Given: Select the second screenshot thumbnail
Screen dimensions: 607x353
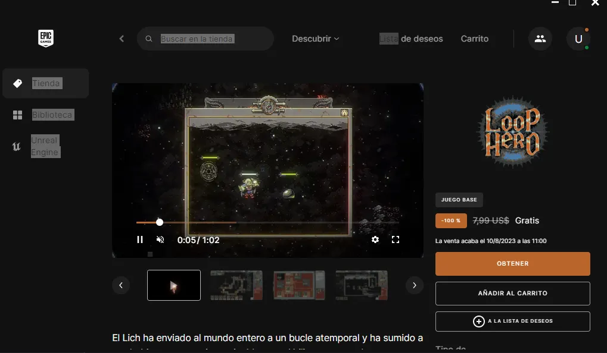Looking at the screenshot, I should coord(236,285).
